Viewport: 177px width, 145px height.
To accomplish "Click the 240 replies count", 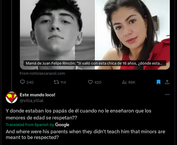I will (x=30, y=82).
